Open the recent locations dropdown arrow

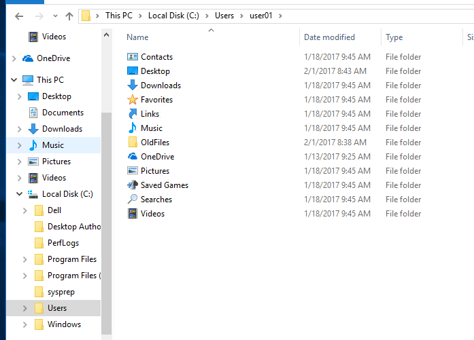[x=55, y=16]
